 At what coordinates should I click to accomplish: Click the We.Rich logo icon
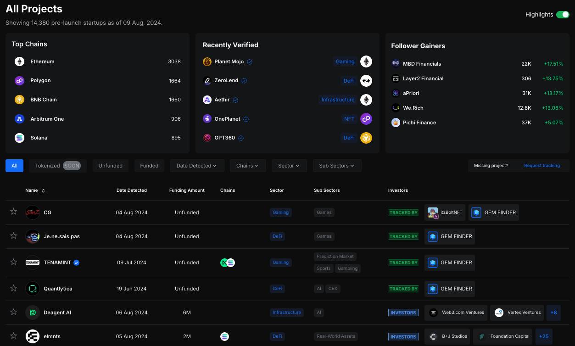coord(396,108)
